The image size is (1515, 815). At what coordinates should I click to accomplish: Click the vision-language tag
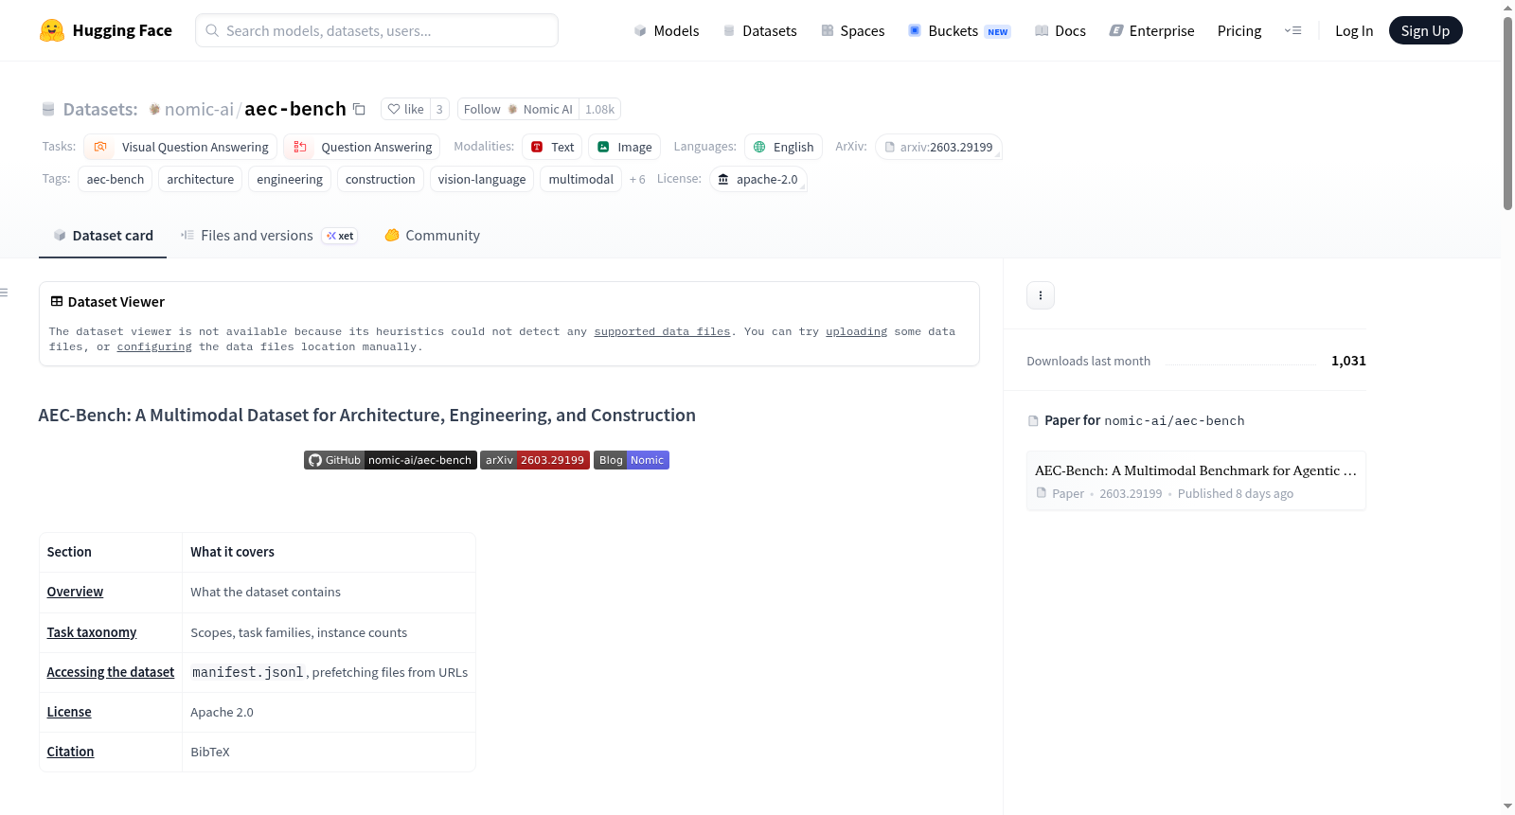(x=482, y=179)
